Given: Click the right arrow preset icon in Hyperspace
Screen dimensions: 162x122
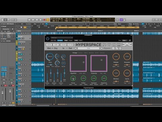Looking at the screenshot, I should point(102,48).
